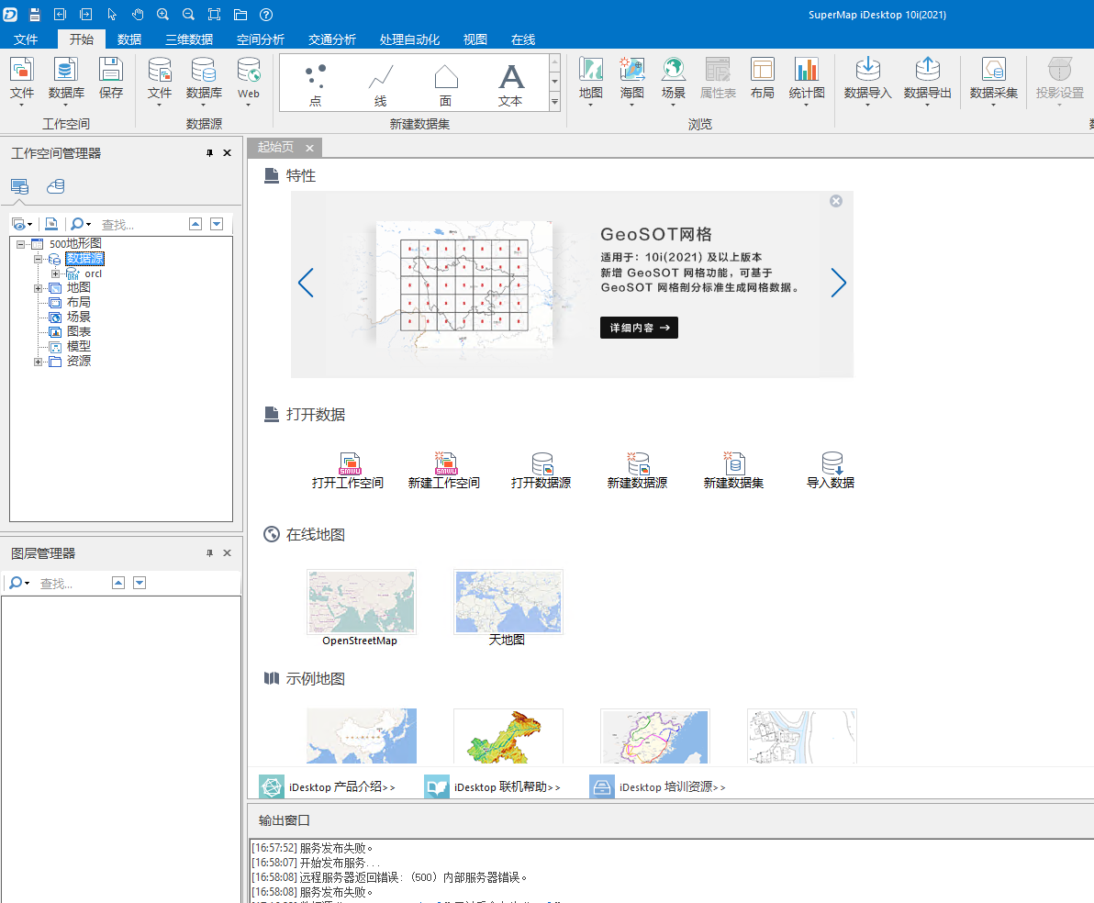Go to previous feature slide arrow

point(306,283)
